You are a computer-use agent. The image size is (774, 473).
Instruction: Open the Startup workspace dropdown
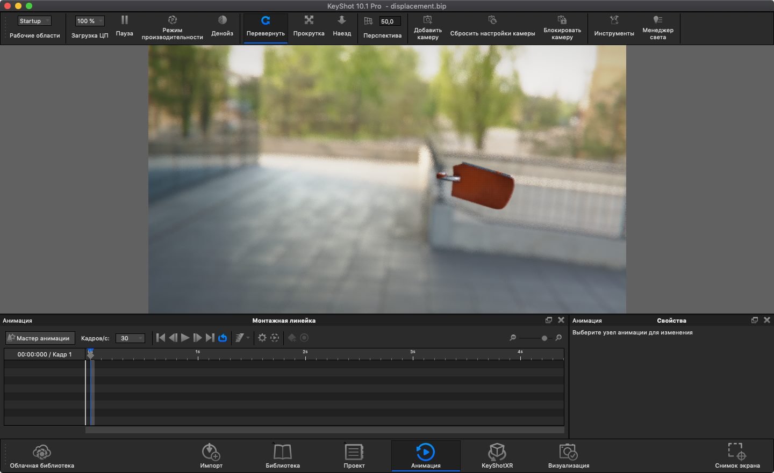click(x=34, y=20)
